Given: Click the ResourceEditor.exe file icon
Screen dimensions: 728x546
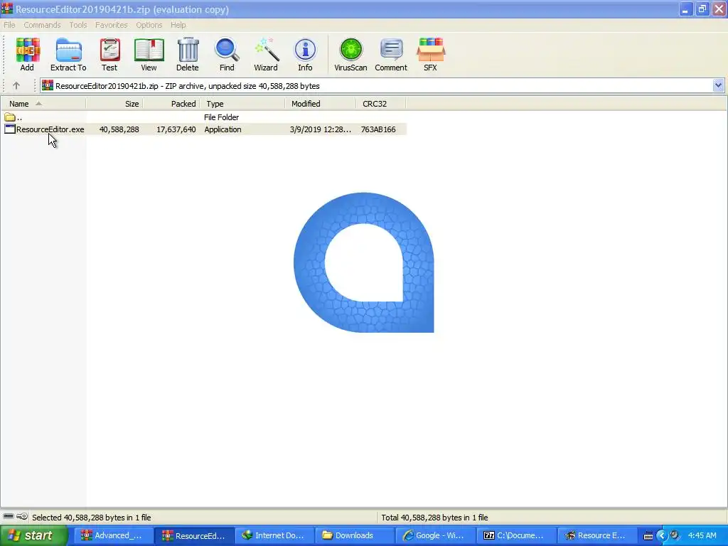Looking at the screenshot, I should pyautogui.click(x=10, y=129).
